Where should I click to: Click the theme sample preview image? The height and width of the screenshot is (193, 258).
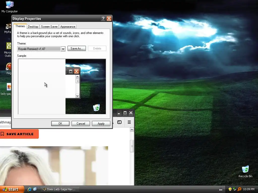click(x=62, y=86)
